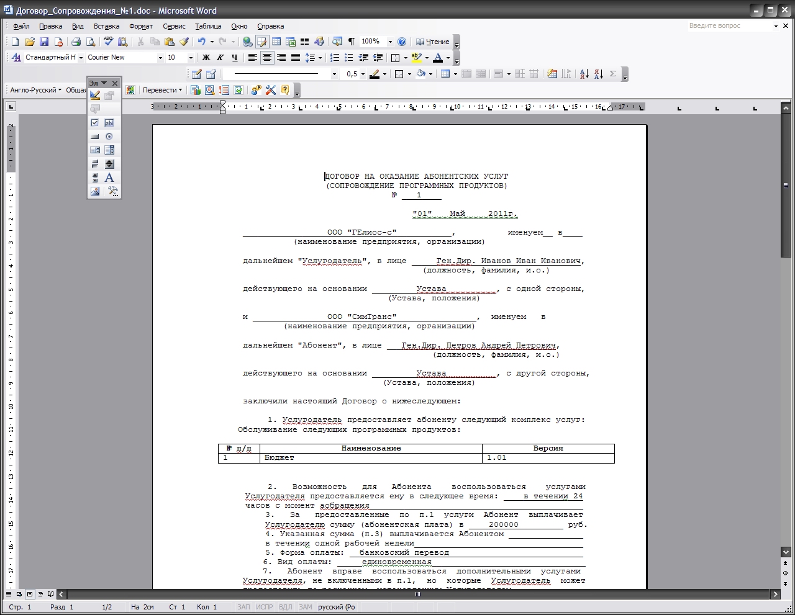
Task: Open the Style dropdown (Стандартный)
Action: [x=81, y=58]
